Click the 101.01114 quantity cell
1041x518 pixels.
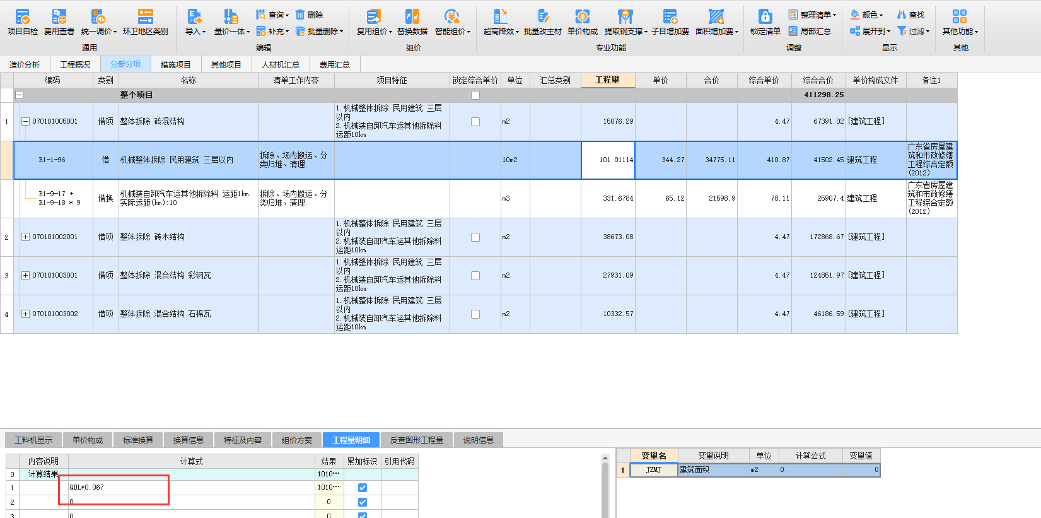click(608, 160)
